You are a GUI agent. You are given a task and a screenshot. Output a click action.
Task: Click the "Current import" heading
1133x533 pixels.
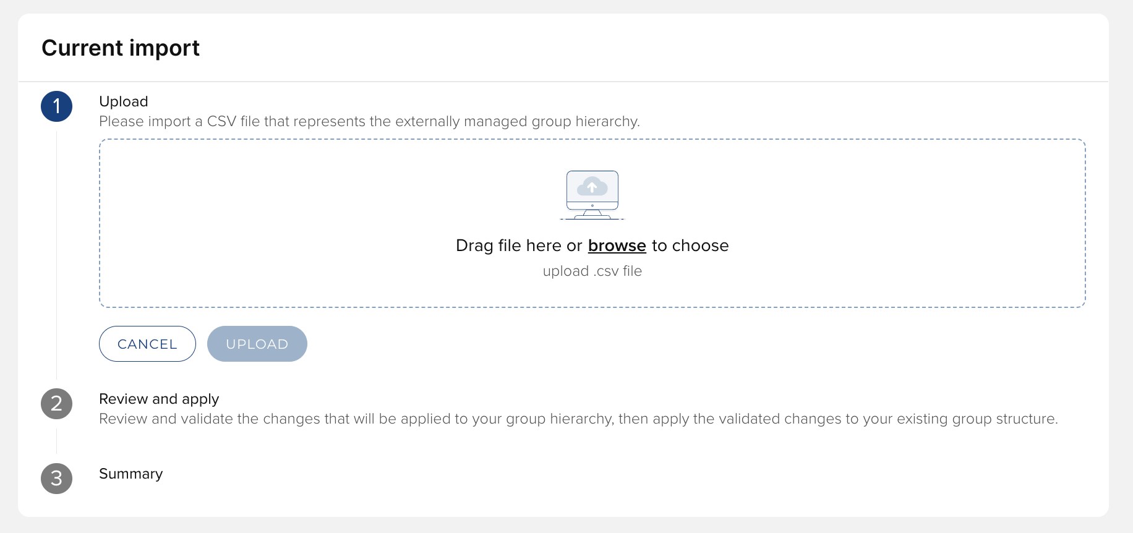pos(121,48)
